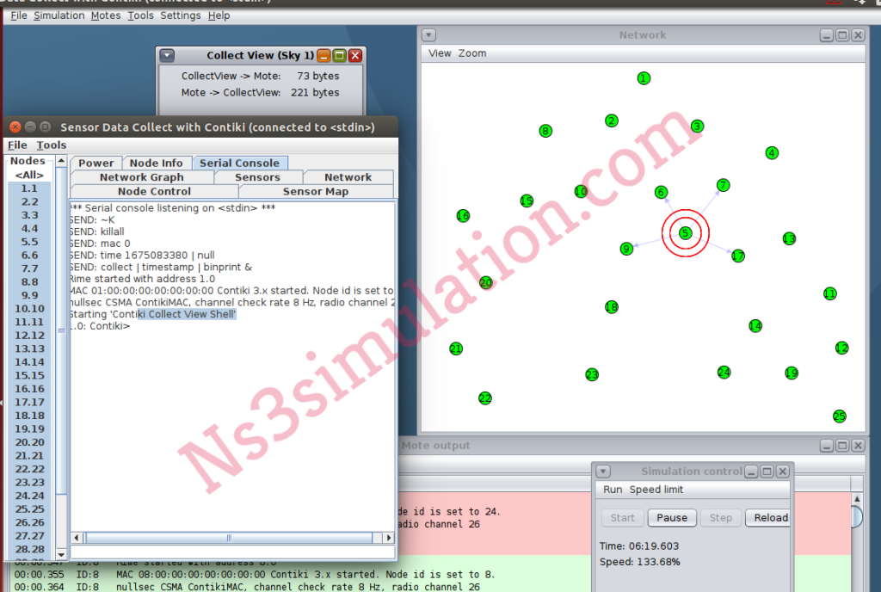Image resolution: width=881 pixels, height=592 pixels.
Task: Click mote 15 in the Network view
Action: click(x=527, y=200)
